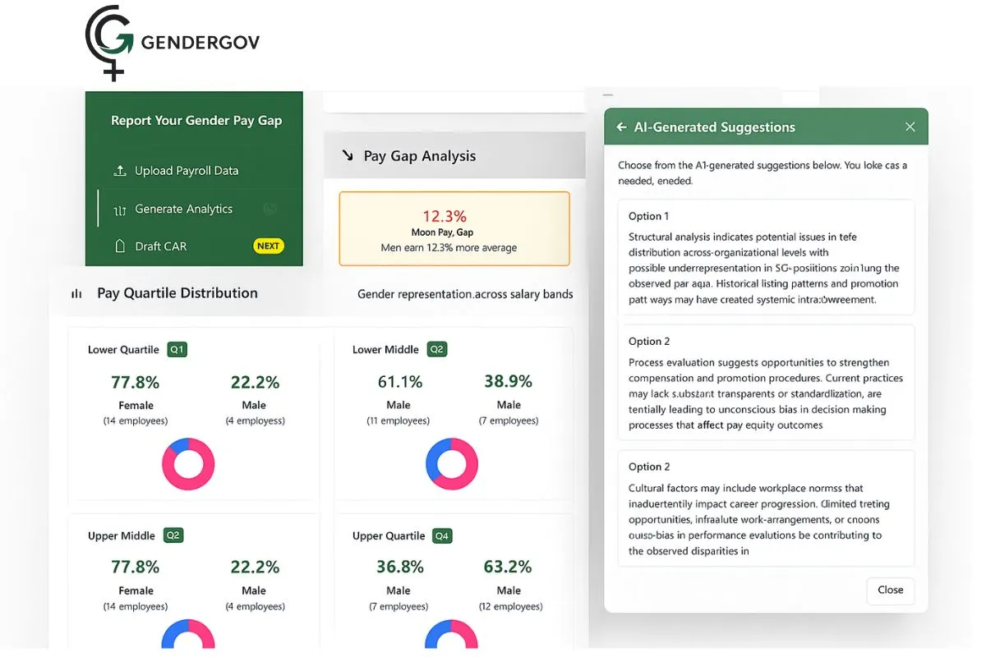This screenshot has height=657, width=986.
Task: Click the 'Upper Quartile' card title
Action: [389, 535]
